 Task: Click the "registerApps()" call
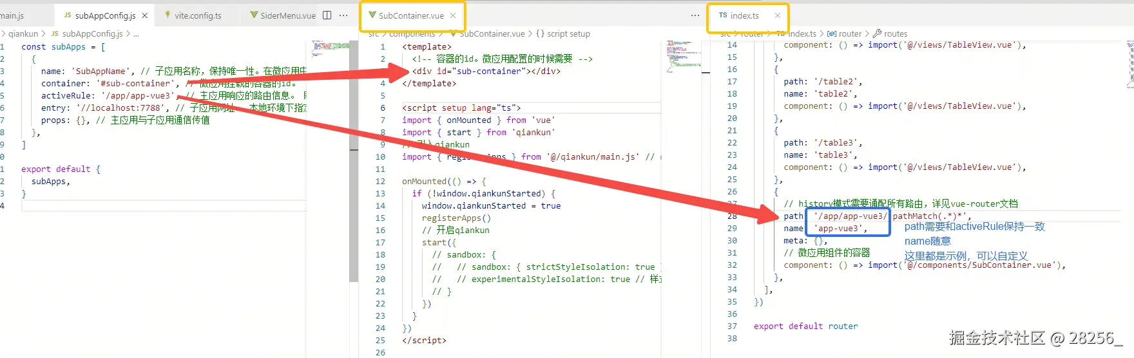(457, 218)
